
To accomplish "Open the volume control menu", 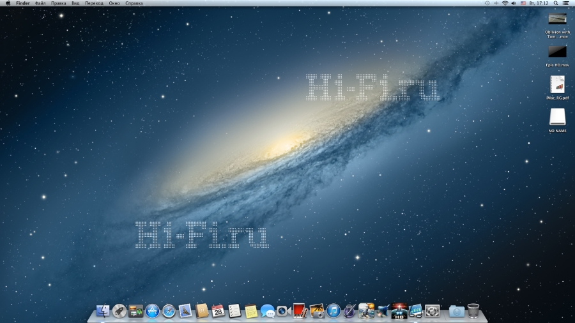I will pyautogui.click(x=514, y=3).
